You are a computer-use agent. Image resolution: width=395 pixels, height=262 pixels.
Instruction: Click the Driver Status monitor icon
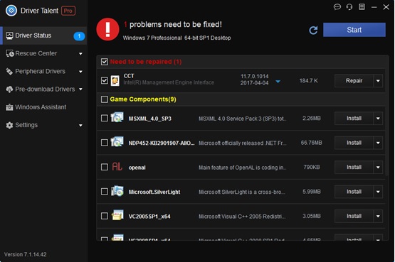(x=9, y=36)
